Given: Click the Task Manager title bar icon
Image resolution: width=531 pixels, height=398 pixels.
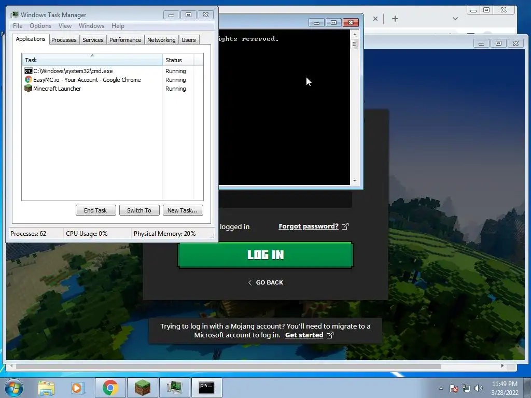Looking at the screenshot, I should point(14,15).
